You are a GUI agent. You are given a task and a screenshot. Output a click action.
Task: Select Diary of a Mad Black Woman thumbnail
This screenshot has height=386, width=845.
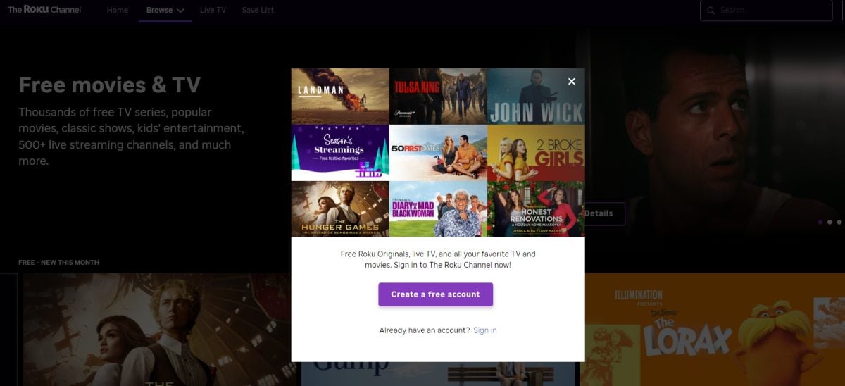pos(438,209)
